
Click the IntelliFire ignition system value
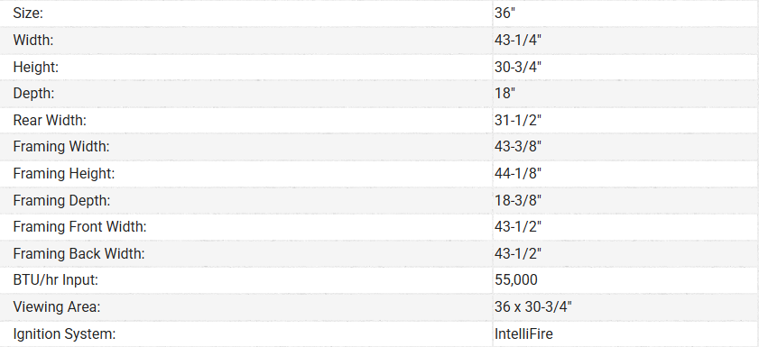point(523,333)
